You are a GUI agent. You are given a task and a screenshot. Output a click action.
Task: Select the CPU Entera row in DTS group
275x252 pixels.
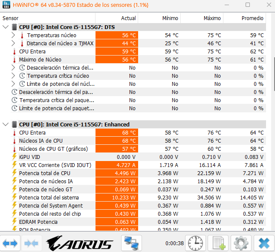(139, 52)
